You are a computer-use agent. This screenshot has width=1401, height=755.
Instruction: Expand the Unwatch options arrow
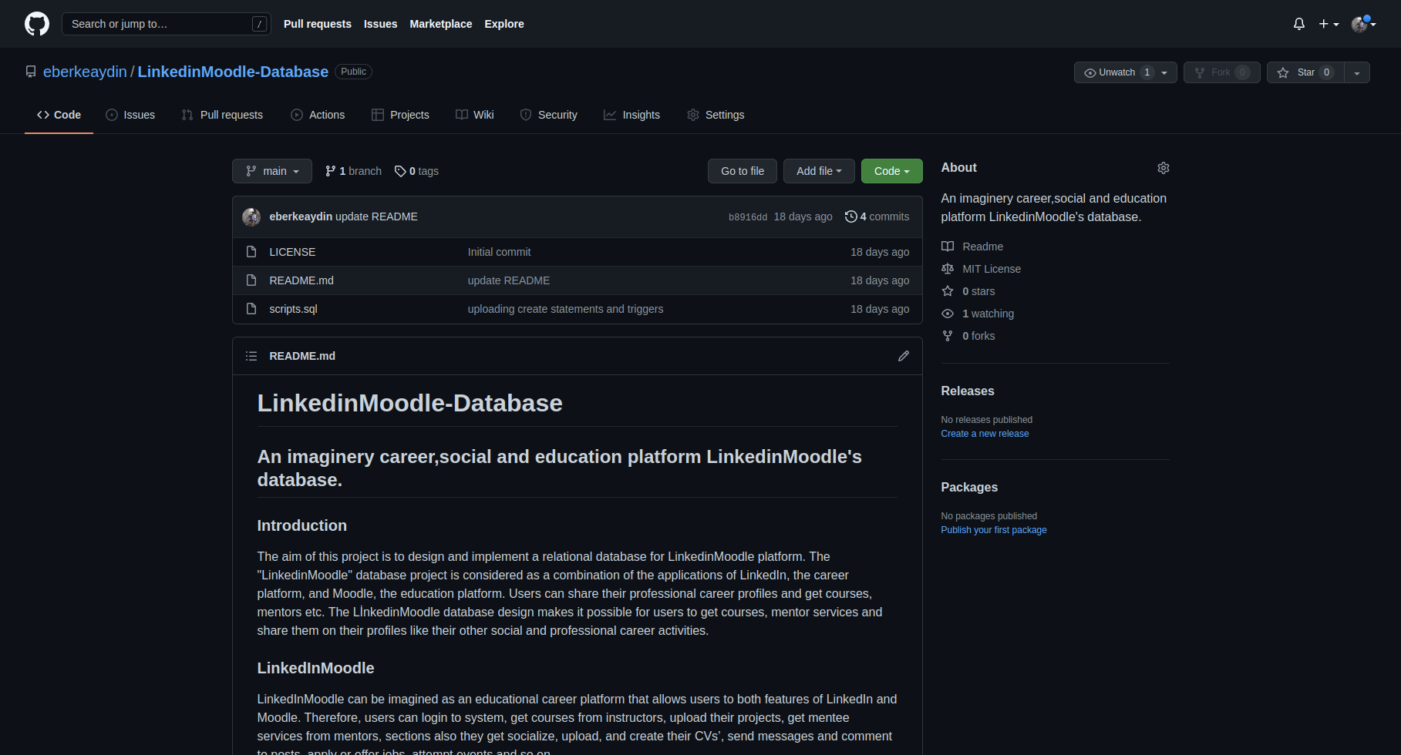click(x=1164, y=72)
